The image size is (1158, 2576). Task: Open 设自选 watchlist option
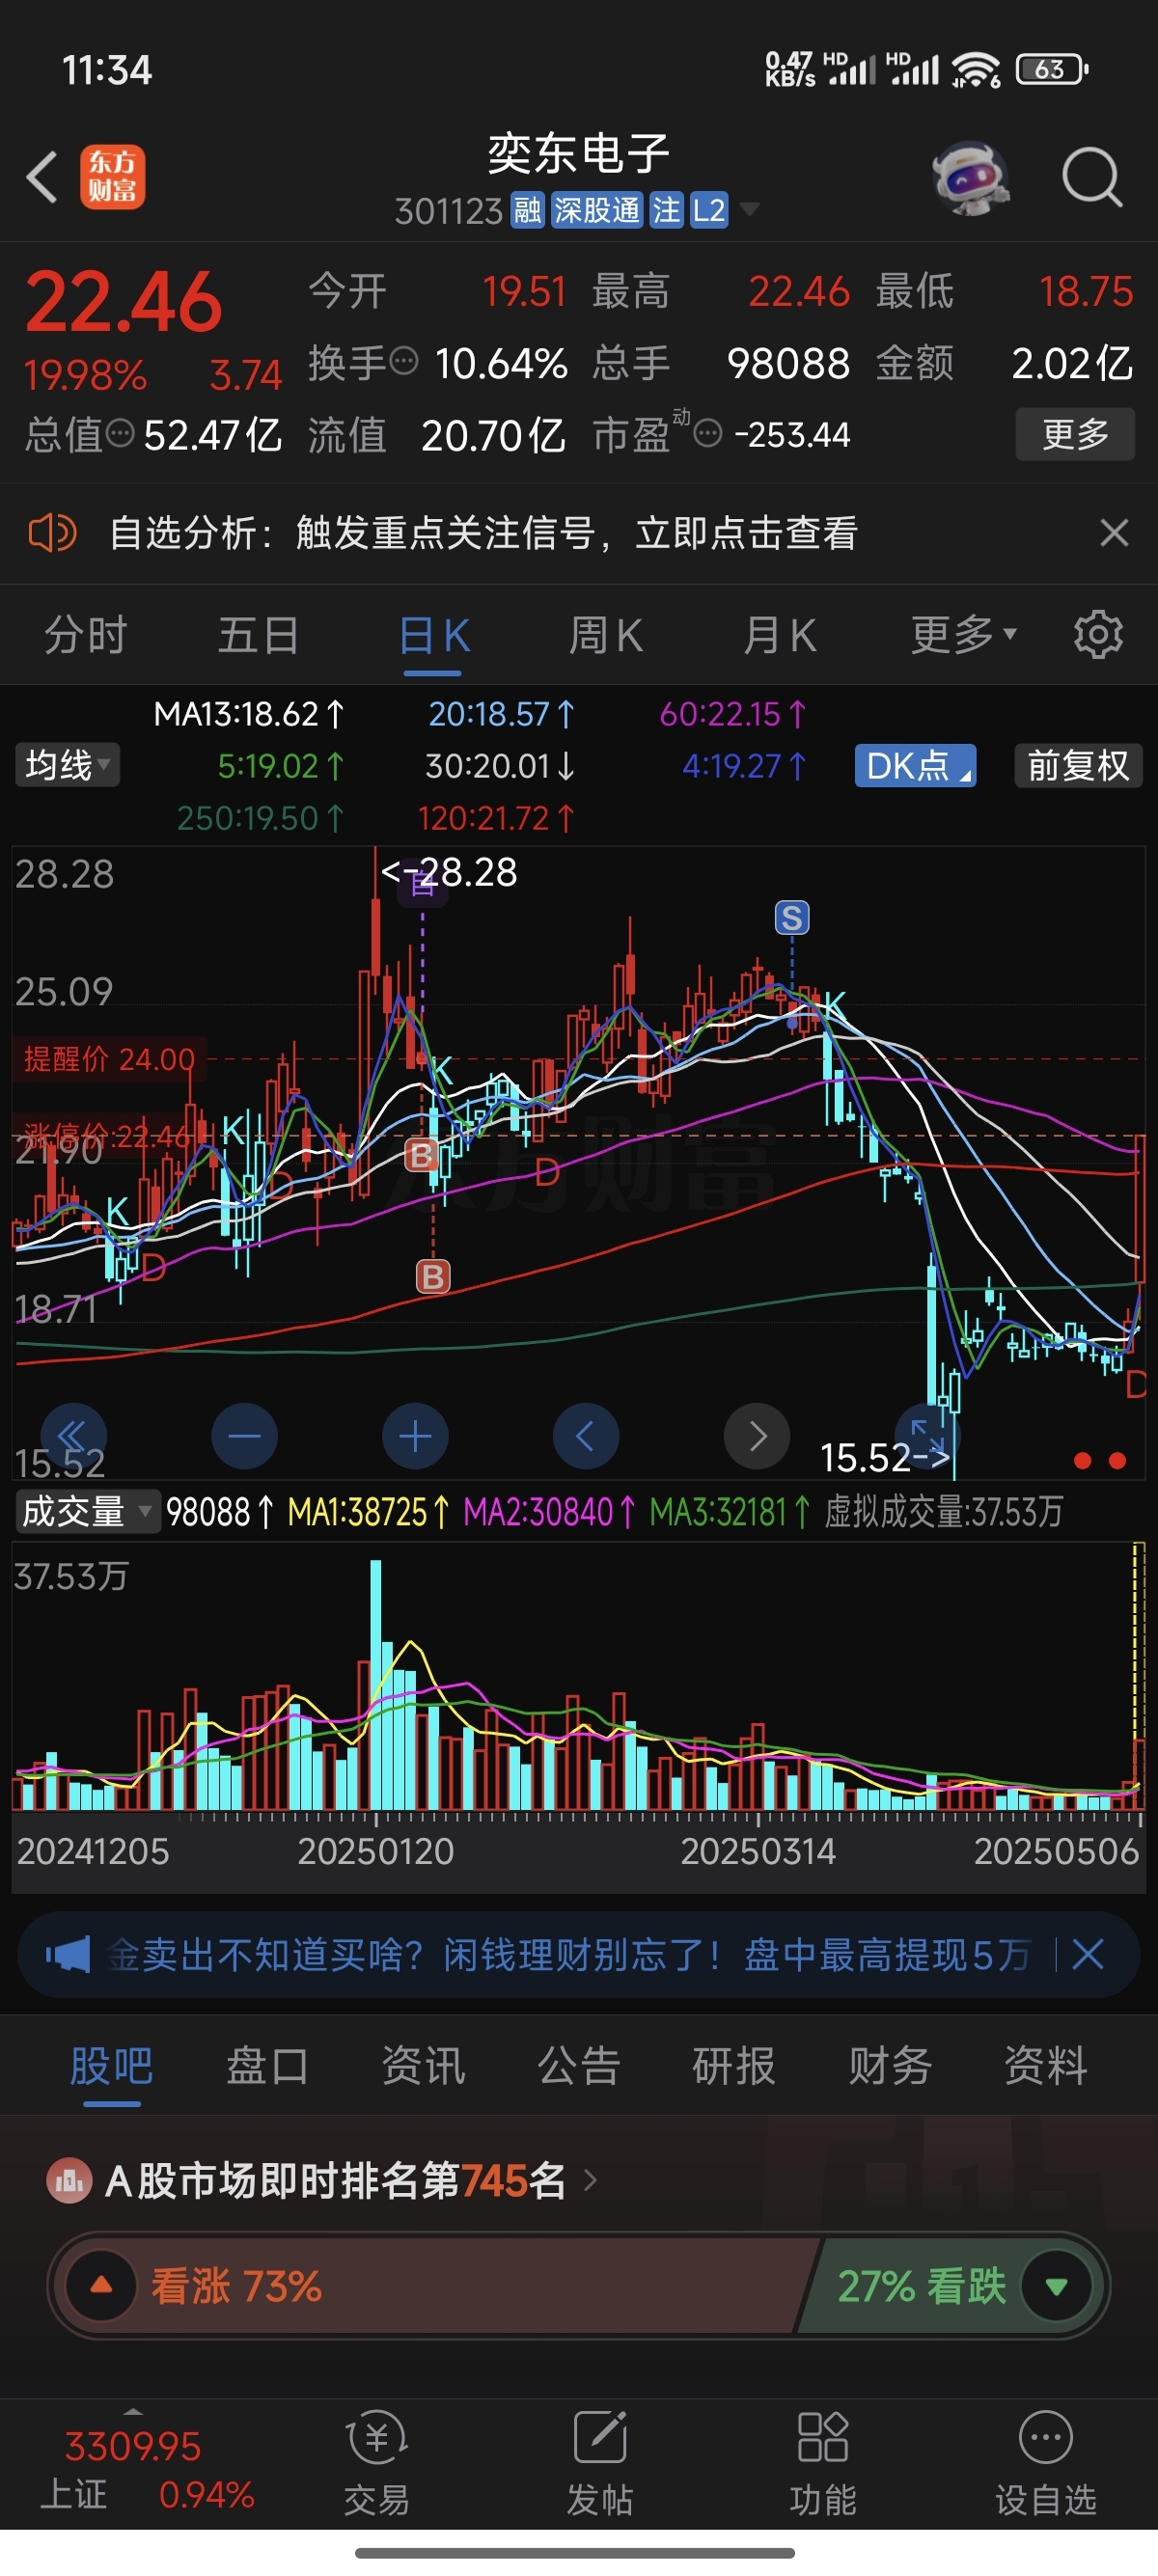pos(1046,2462)
